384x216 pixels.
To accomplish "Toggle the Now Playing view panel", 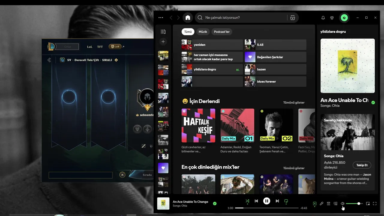I will [314, 204].
